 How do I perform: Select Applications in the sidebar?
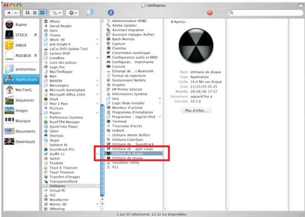(21, 79)
